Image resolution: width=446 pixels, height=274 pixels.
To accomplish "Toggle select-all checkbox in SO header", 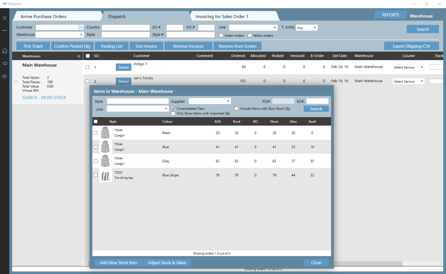I will click(x=88, y=56).
